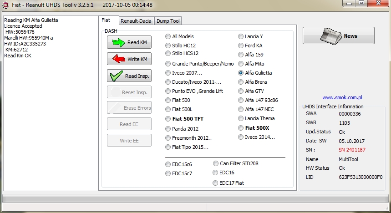
Task: Click the app icon in title bar
Action: point(6,5)
